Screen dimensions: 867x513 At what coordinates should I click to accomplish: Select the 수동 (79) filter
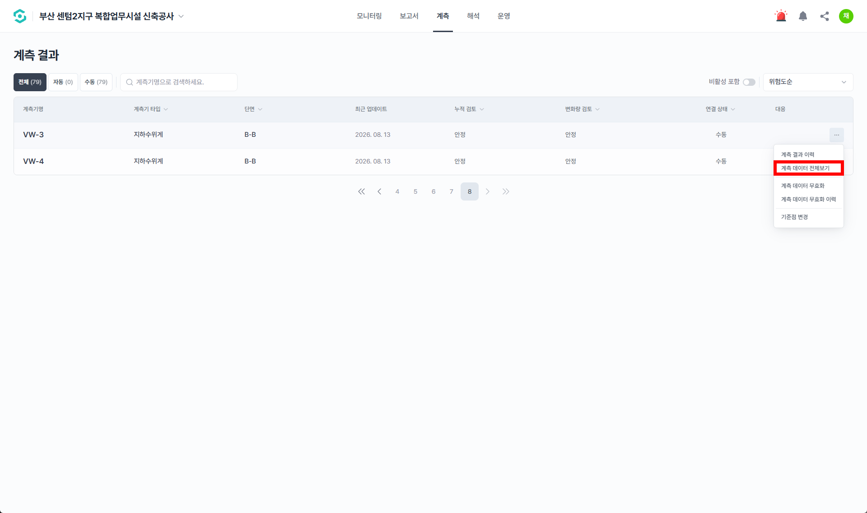tap(96, 82)
